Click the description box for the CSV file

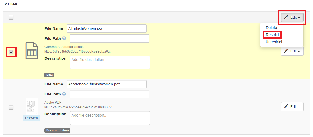110,62
